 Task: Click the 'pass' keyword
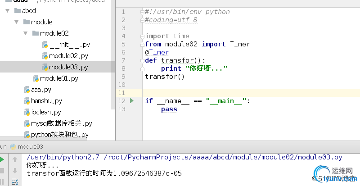coord(169,109)
